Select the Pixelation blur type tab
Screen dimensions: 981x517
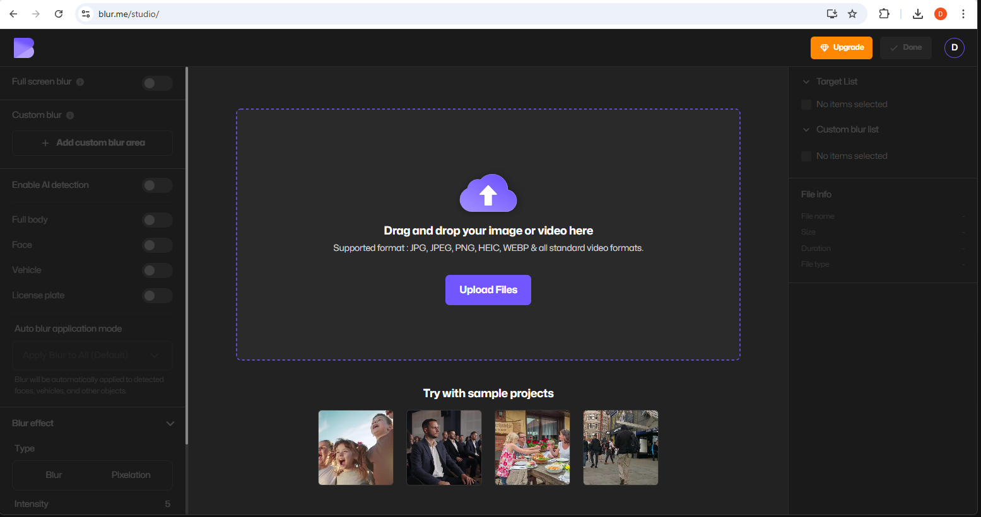point(131,475)
